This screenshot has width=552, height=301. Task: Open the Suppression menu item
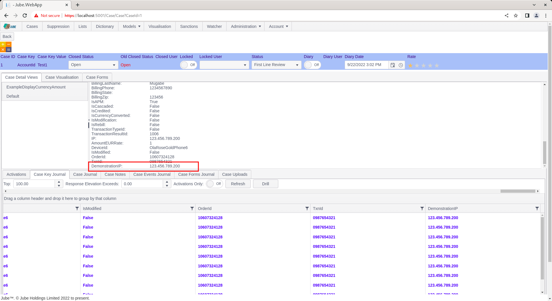click(x=58, y=26)
